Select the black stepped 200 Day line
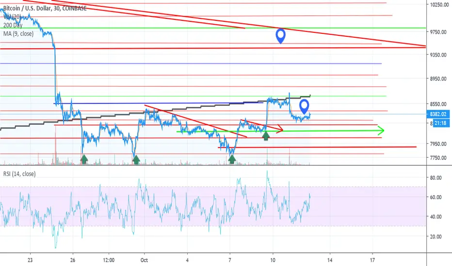This screenshot has height=266, width=452. [x=155, y=112]
